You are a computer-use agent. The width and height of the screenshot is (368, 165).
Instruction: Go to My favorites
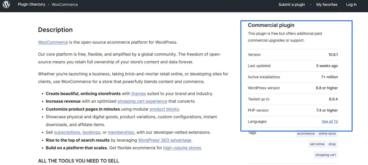tap(327, 4)
